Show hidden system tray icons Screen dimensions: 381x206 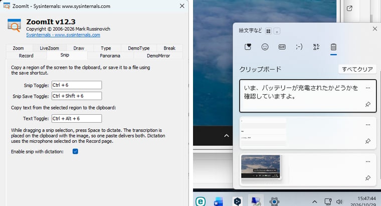coord(315,201)
